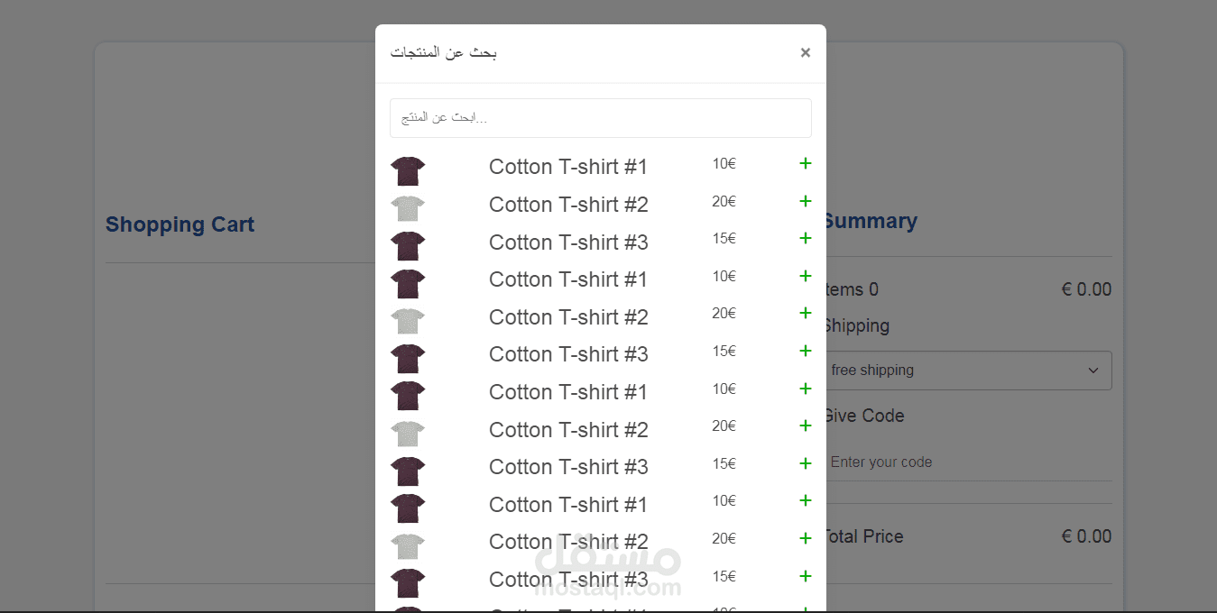
Task: Click the plus icon of the third-listed Cotton T-shirt #2
Action: [806, 425]
